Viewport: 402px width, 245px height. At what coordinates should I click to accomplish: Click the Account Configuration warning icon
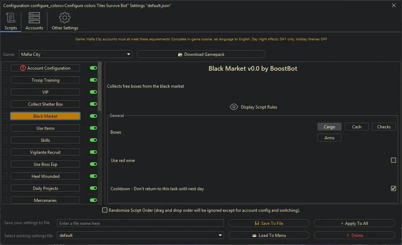click(23, 68)
